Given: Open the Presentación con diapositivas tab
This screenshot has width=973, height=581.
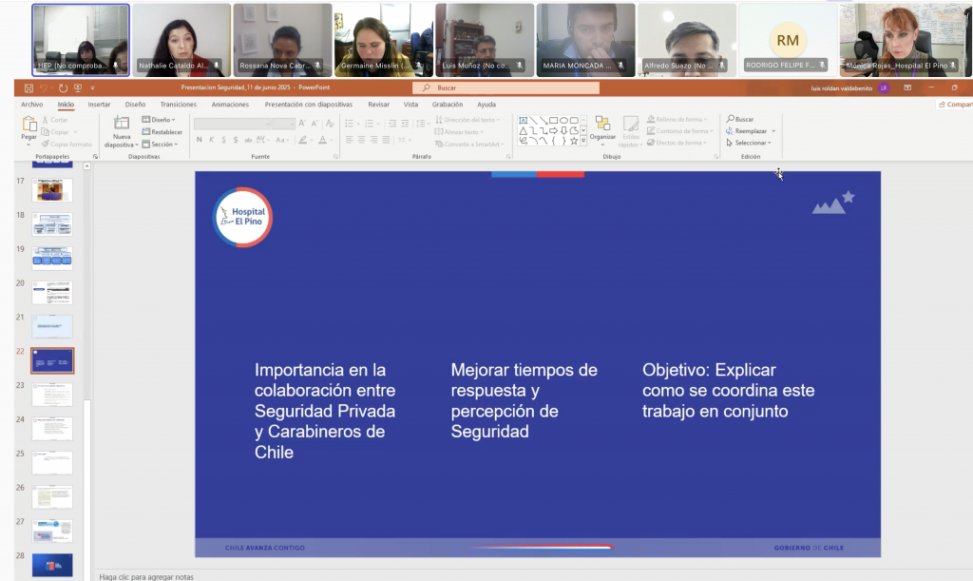Looking at the screenshot, I should pyautogui.click(x=309, y=105).
